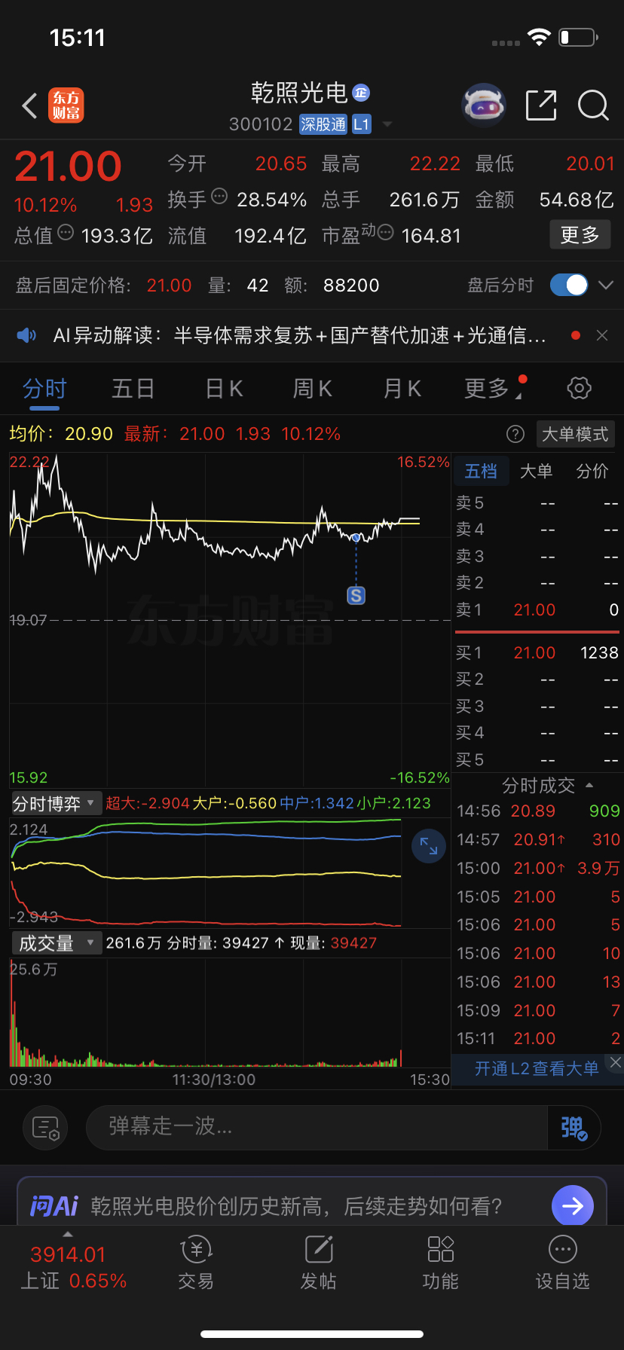The height and width of the screenshot is (1350, 624).
Task: Open dropdown arrow next to L1 badge
Action: (387, 124)
